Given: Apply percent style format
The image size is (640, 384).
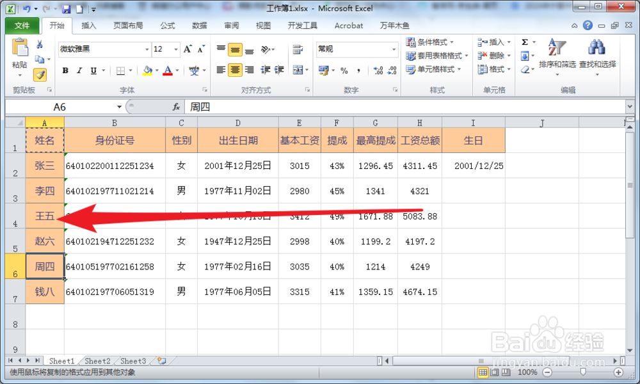Looking at the screenshot, I should [x=344, y=70].
